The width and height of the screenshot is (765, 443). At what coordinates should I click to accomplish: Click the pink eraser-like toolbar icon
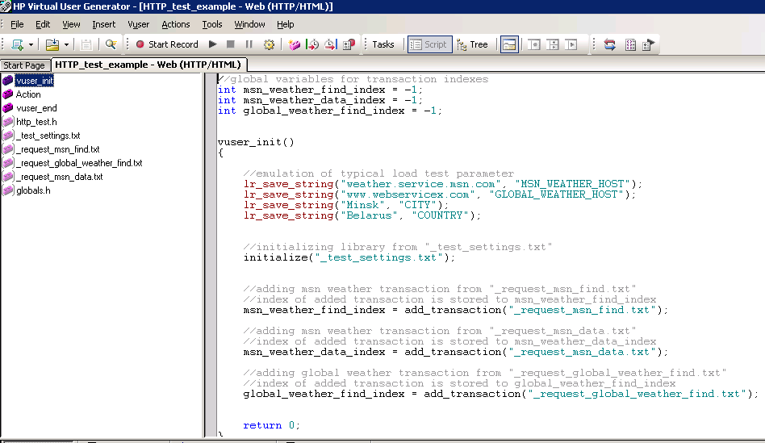click(295, 44)
